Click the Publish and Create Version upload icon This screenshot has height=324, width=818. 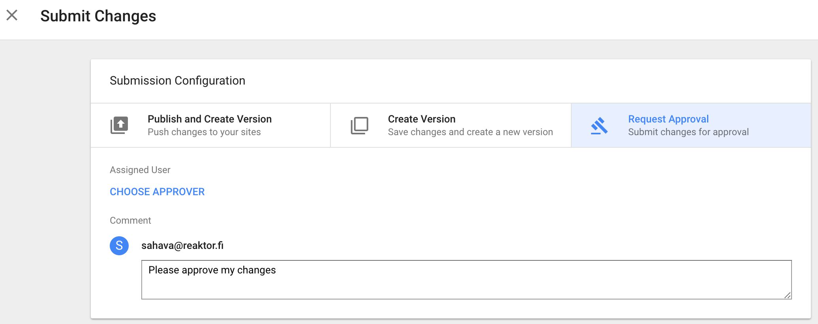[x=119, y=125]
